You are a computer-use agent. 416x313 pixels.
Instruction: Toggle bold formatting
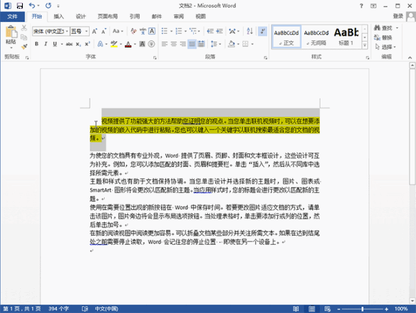pyautogui.click(x=36, y=44)
